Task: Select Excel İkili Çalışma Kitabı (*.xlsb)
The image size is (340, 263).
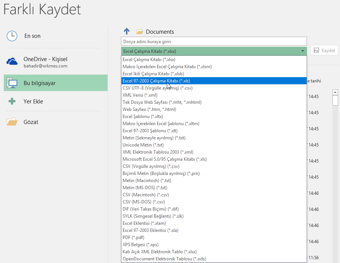Action: (214, 74)
